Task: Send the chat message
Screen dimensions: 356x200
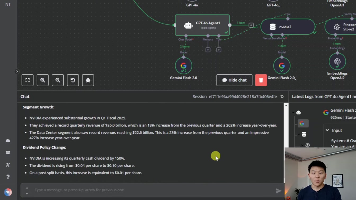Action: (x=278, y=191)
